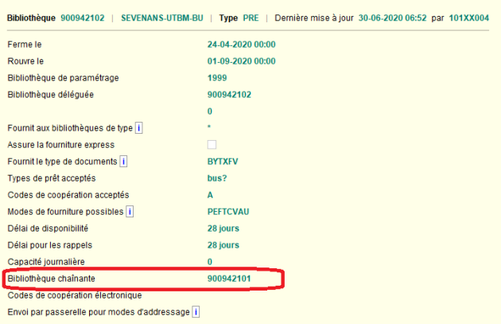Click last update date 30-06-2020 06:52
The height and width of the screenshot is (324, 501).
(392, 18)
